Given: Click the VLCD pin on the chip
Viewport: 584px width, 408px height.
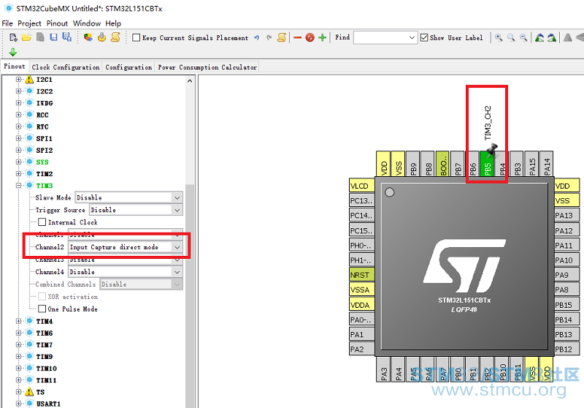Looking at the screenshot, I should 361,186.
